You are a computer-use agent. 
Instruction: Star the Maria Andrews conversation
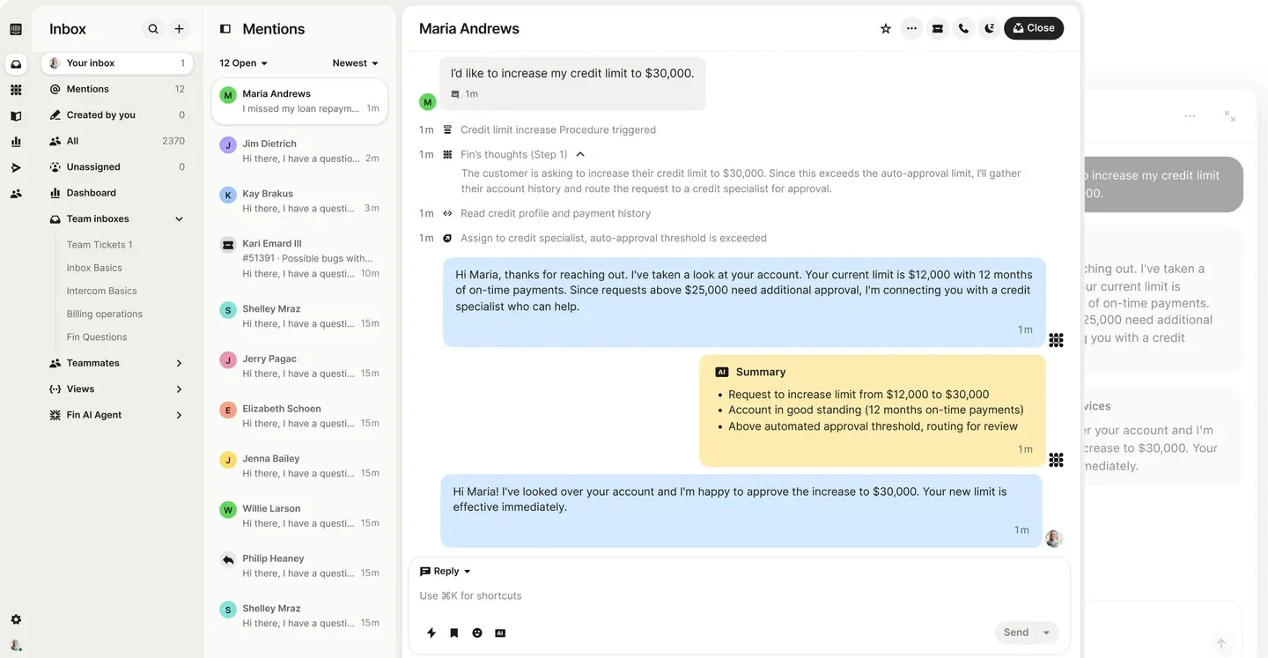point(886,28)
